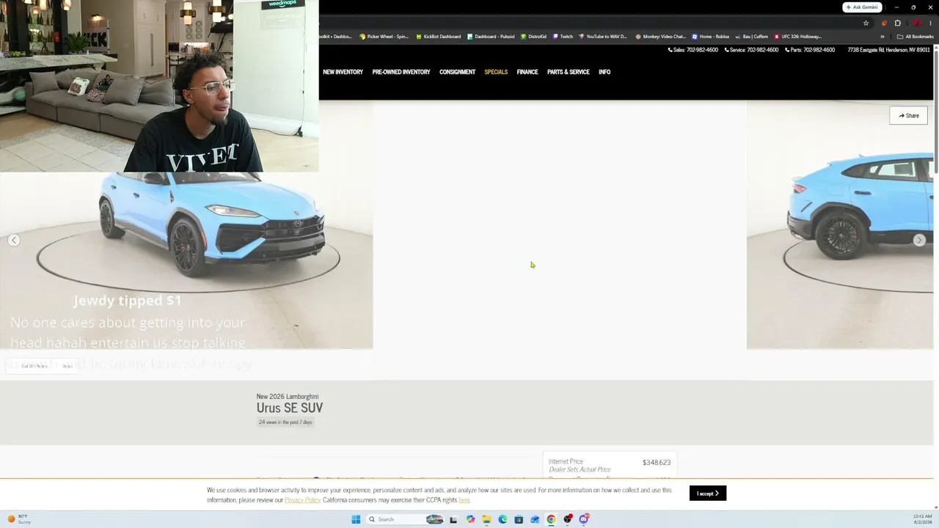This screenshot has width=939, height=528.
Task: Click the Share button on the gallery
Action: point(909,115)
